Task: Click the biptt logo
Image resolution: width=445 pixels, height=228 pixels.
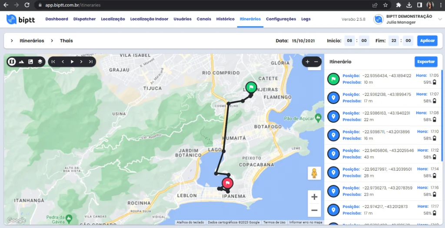Action: (21, 20)
